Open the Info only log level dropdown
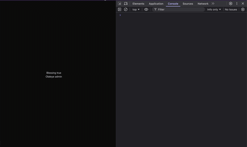Image resolution: width=247 pixels, height=147 pixels. tap(214, 10)
